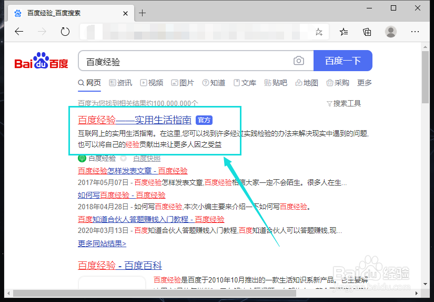Open 百度经验 - 百度百科 result

click(120, 266)
